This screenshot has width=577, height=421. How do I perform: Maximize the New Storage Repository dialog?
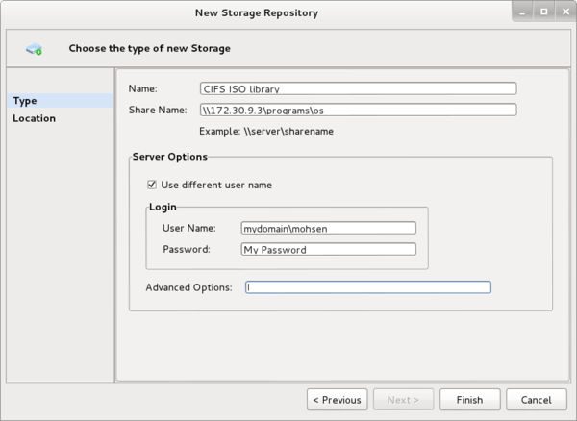pos(543,12)
